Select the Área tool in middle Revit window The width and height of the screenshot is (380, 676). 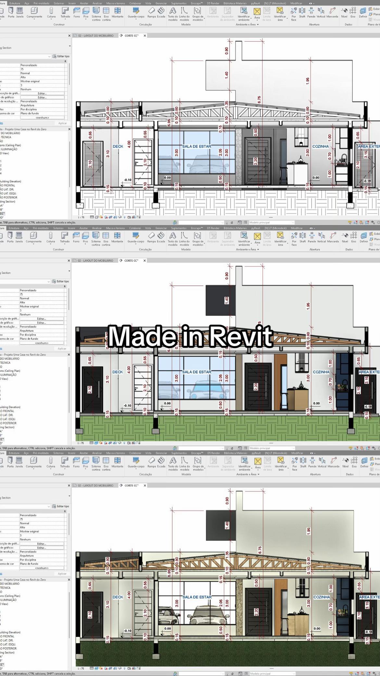[x=257, y=238]
